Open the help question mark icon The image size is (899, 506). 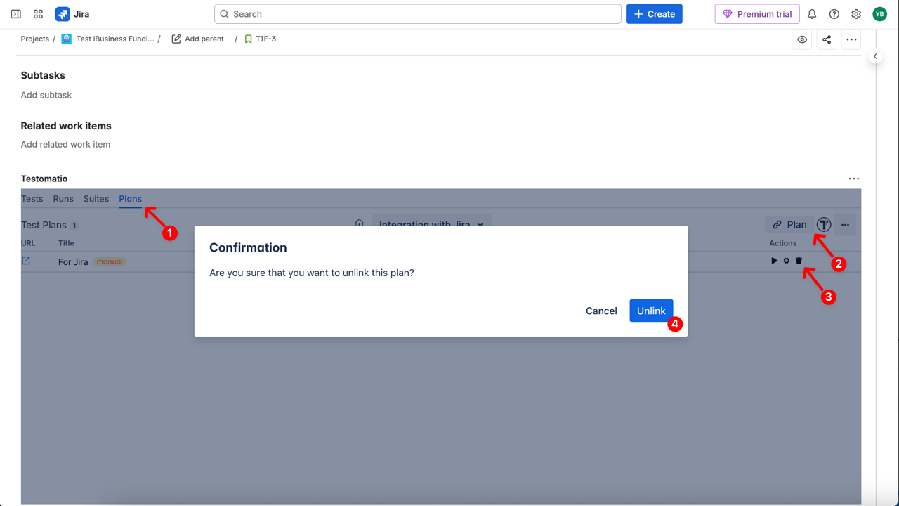[x=834, y=14]
